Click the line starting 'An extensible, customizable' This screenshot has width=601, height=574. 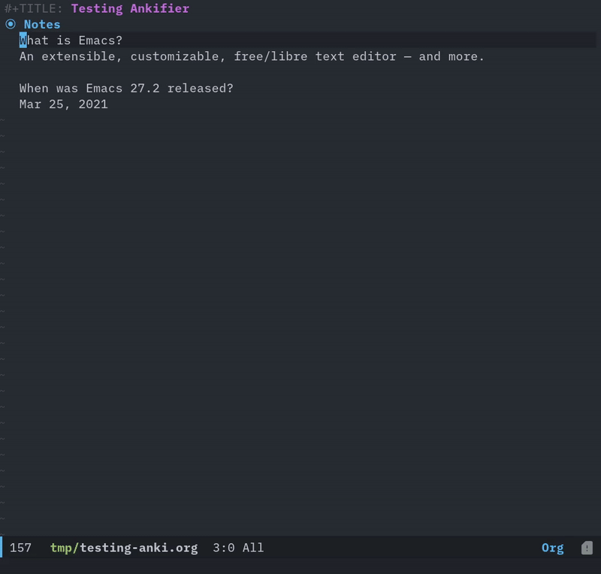tap(252, 56)
